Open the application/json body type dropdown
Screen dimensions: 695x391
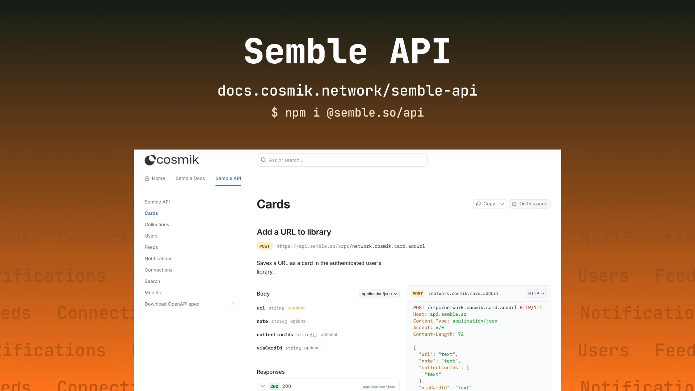click(379, 294)
